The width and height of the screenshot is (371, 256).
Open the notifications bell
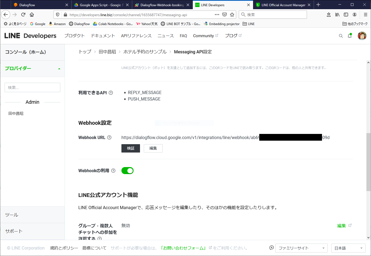pos(350,36)
